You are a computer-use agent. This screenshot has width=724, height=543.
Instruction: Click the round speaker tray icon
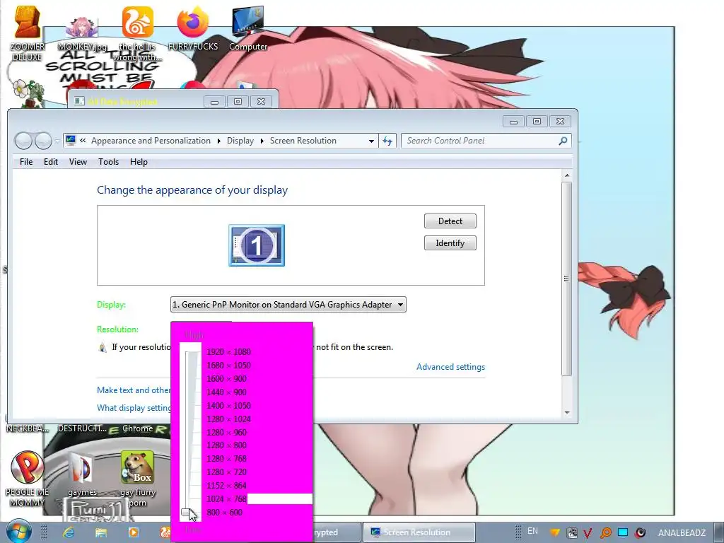point(640,532)
